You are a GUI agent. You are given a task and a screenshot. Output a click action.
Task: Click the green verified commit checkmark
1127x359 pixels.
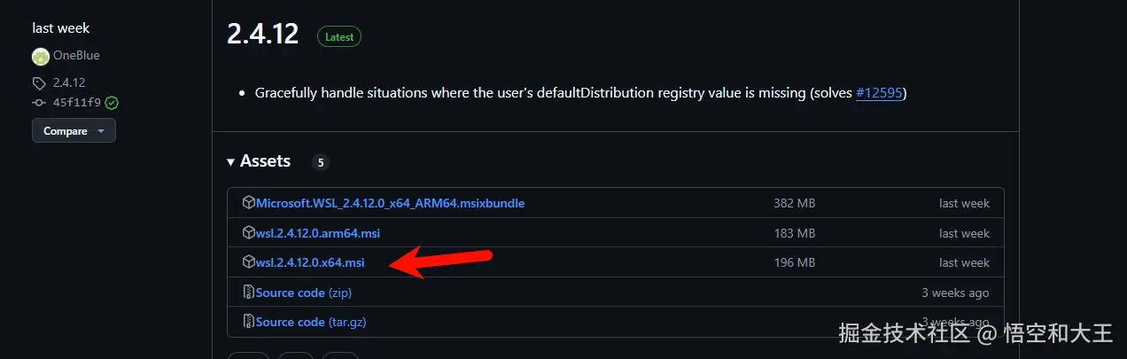(x=112, y=102)
